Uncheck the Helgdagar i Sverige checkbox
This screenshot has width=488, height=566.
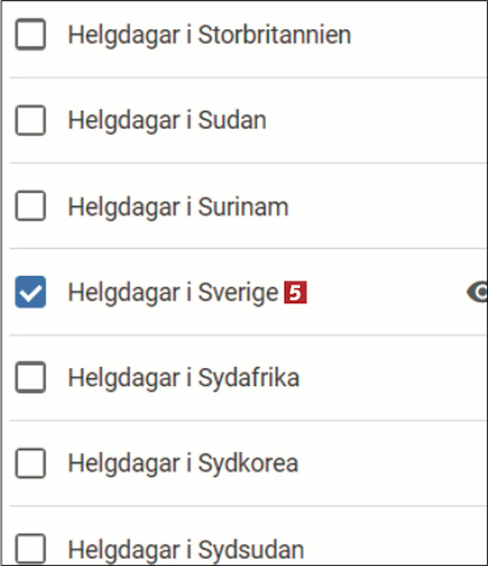point(30,292)
